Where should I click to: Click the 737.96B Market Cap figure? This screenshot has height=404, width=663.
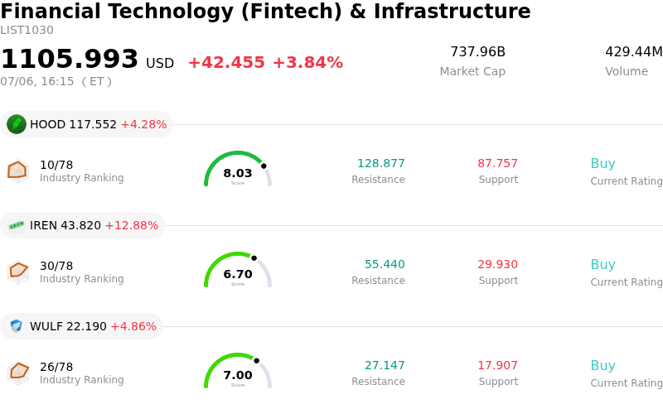point(478,51)
